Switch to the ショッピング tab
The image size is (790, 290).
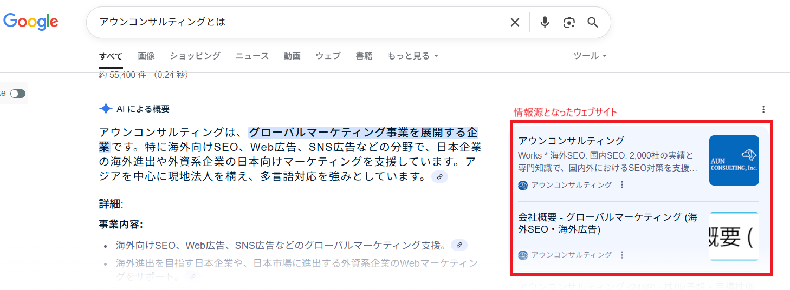click(x=195, y=56)
